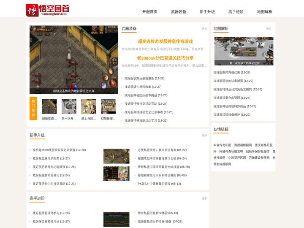
Task: Open article 找好服血脉传承指南 (12-27)
Action: pos(51,158)
